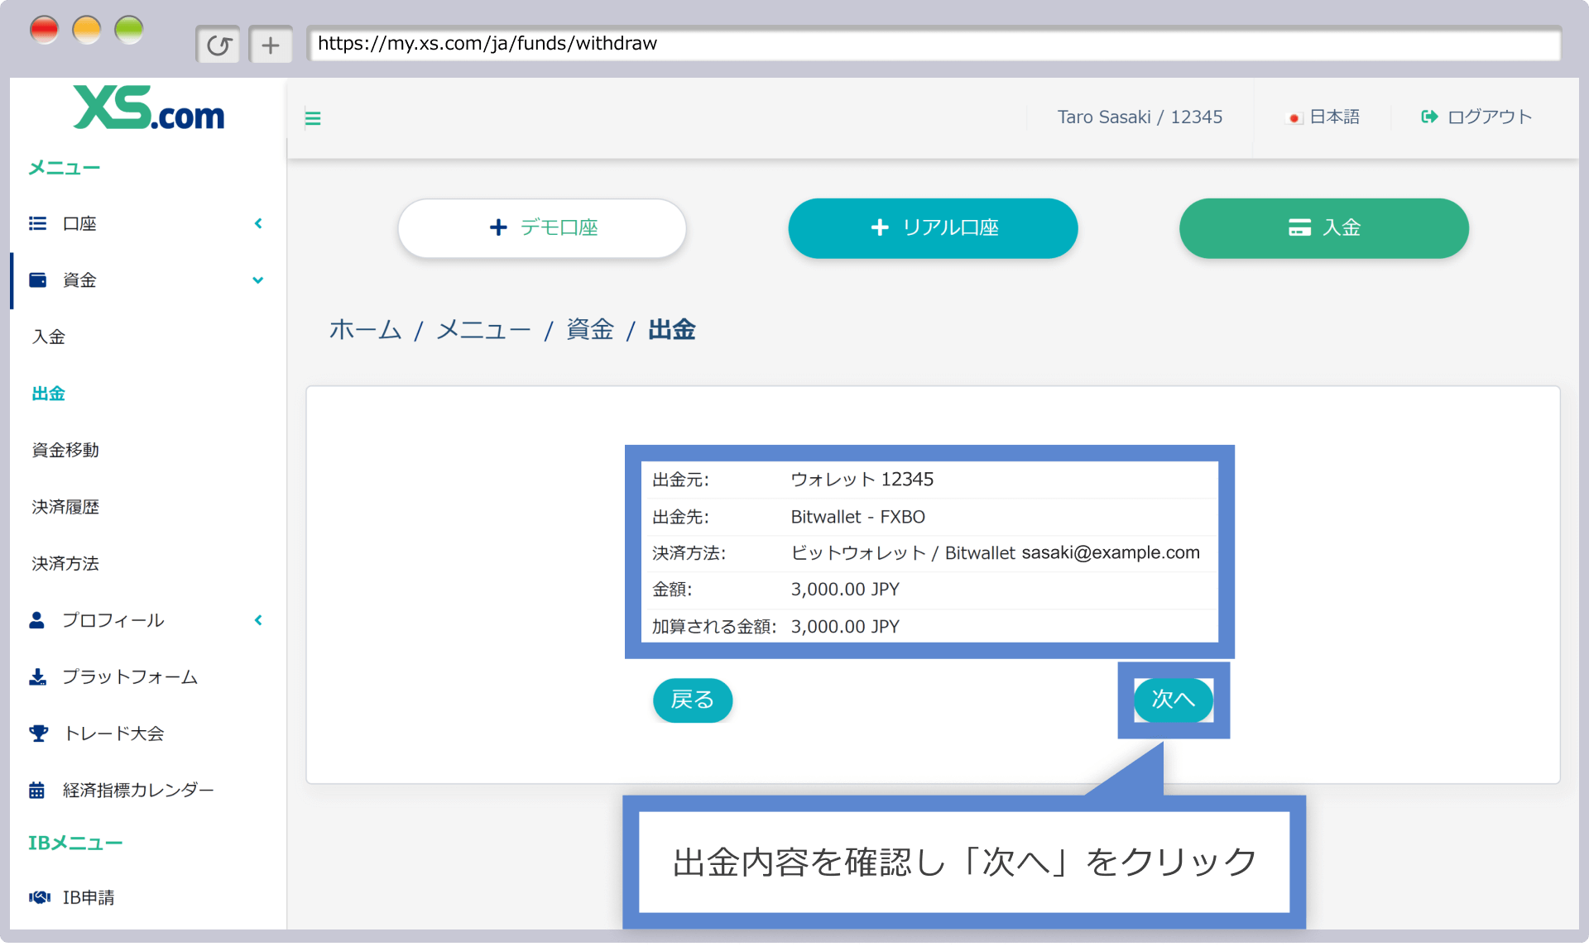Click the person icon beside プロフィール
This screenshot has height=951, width=1589.
(36, 619)
